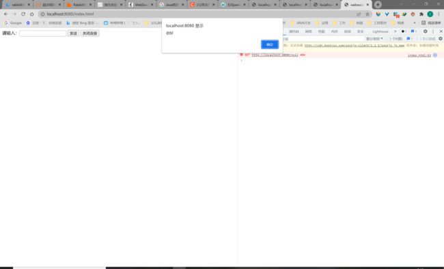The height and width of the screenshot is (269, 444).
Task: Switch to the DevTools 内存 tab
Action: tap(335, 31)
